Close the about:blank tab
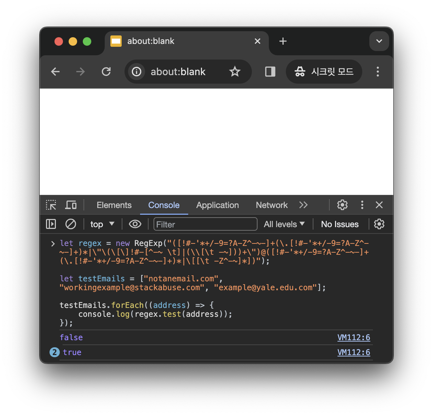433x416 pixels. [258, 41]
